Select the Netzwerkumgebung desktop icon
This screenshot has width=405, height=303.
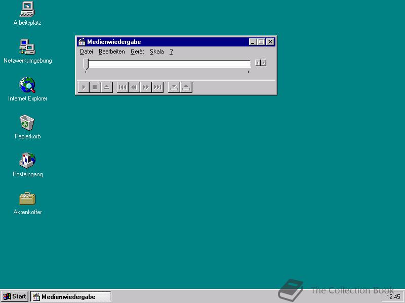pyautogui.click(x=27, y=52)
